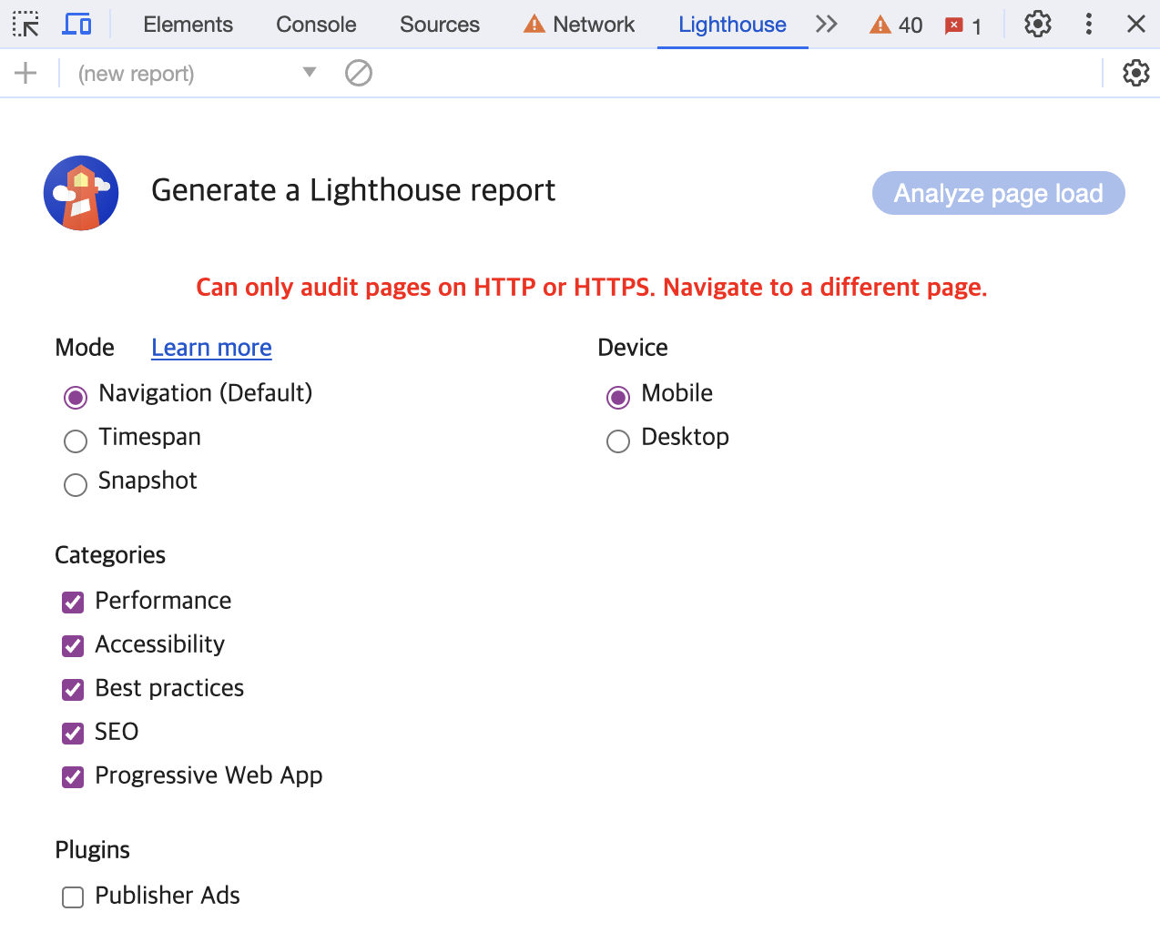
Task: Toggle the Accessibility checkbox
Action: (x=73, y=645)
